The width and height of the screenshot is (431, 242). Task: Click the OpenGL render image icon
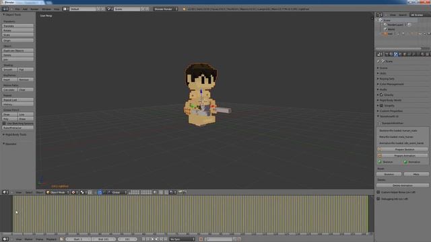(180, 192)
